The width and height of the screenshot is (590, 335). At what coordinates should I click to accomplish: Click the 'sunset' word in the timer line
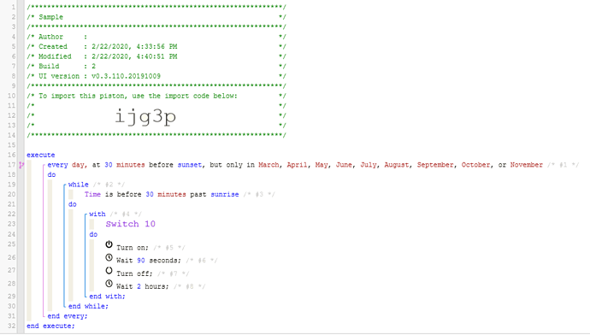pyautogui.click(x=190, y=165)
